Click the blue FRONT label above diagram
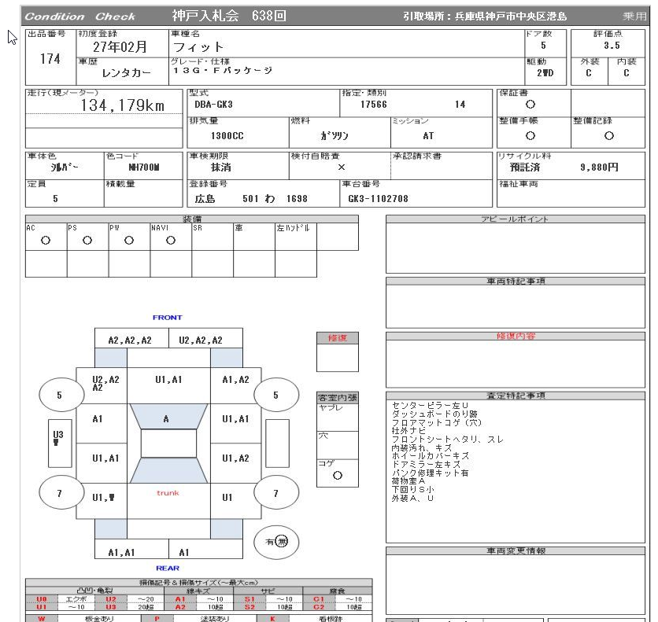The image size is (658, 622). click(167, 318)
